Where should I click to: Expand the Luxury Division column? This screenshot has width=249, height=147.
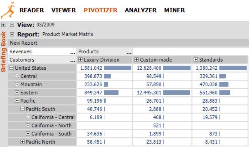coord(81,60)
